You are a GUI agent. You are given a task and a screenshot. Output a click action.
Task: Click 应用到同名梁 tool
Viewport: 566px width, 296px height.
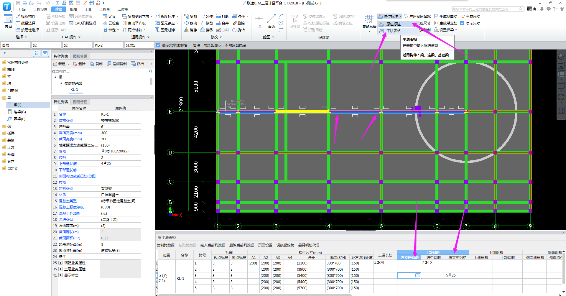417,16
